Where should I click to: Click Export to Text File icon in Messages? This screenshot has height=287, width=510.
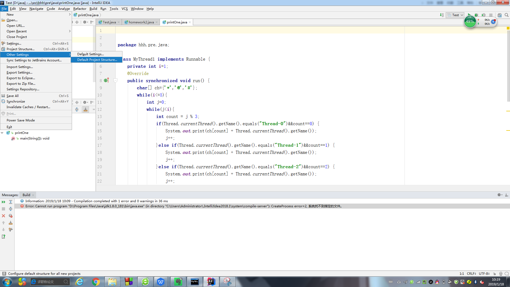(3, 237)
